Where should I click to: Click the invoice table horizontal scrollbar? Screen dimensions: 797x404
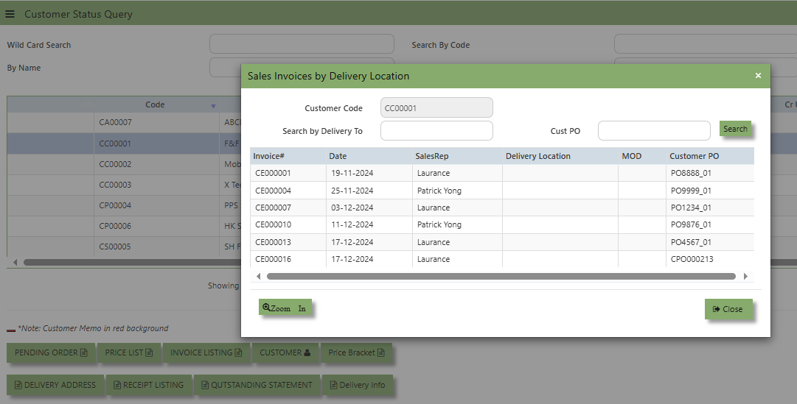click(501, 276)
